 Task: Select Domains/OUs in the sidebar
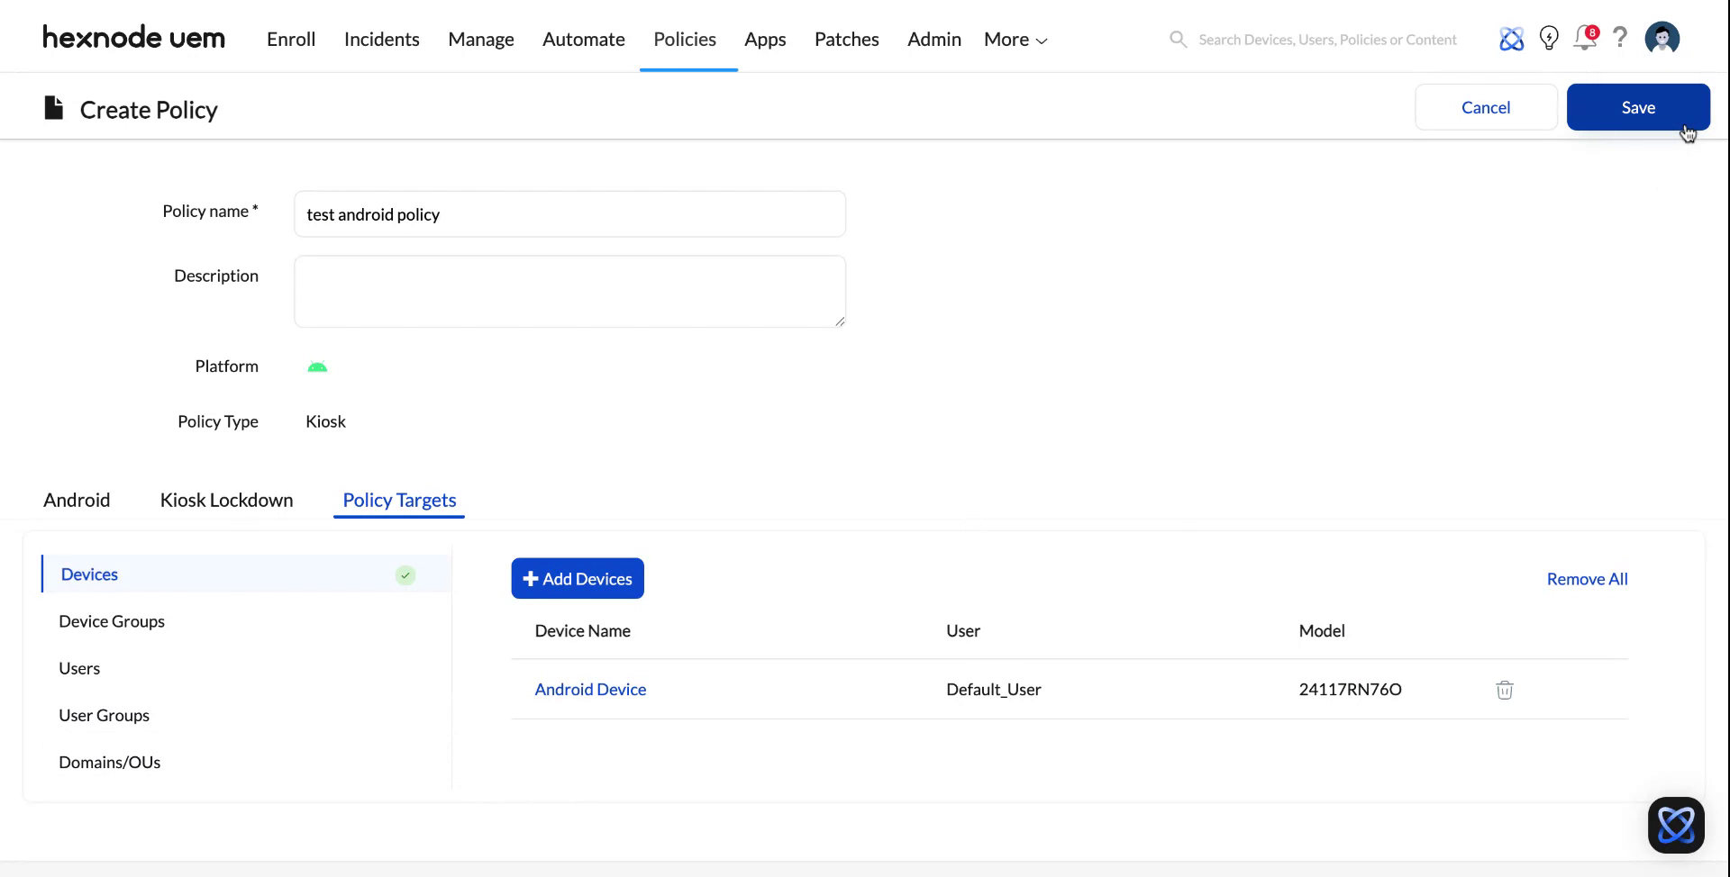109,762
